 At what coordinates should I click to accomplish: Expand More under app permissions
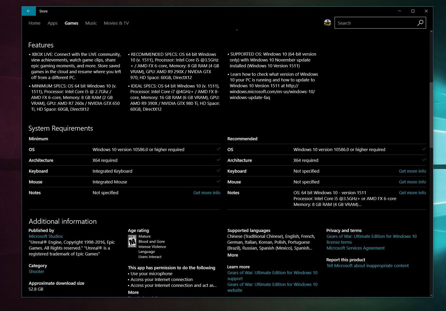(x=133, y=292)
